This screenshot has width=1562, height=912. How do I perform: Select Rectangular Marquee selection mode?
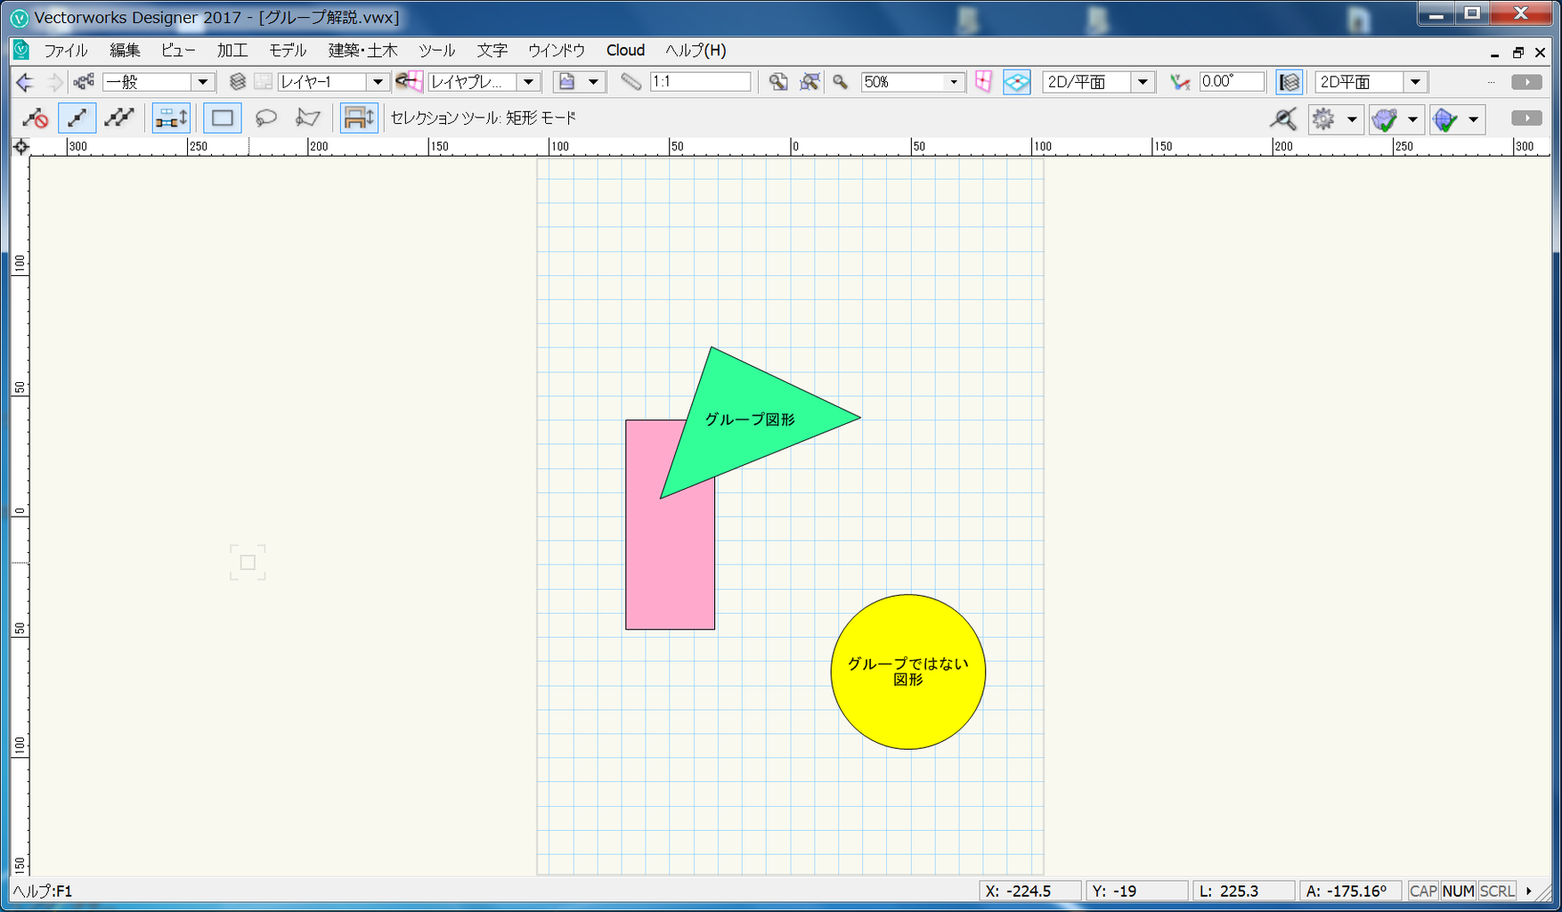pyautogui.click(x=223, y=118)
